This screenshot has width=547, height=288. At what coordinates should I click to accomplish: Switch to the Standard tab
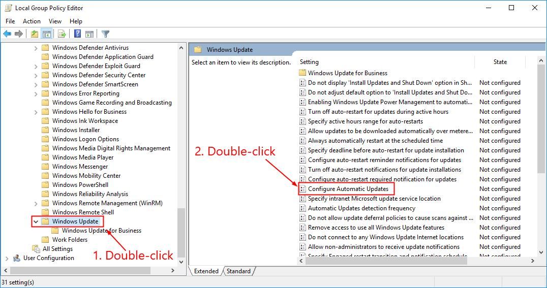238,271
